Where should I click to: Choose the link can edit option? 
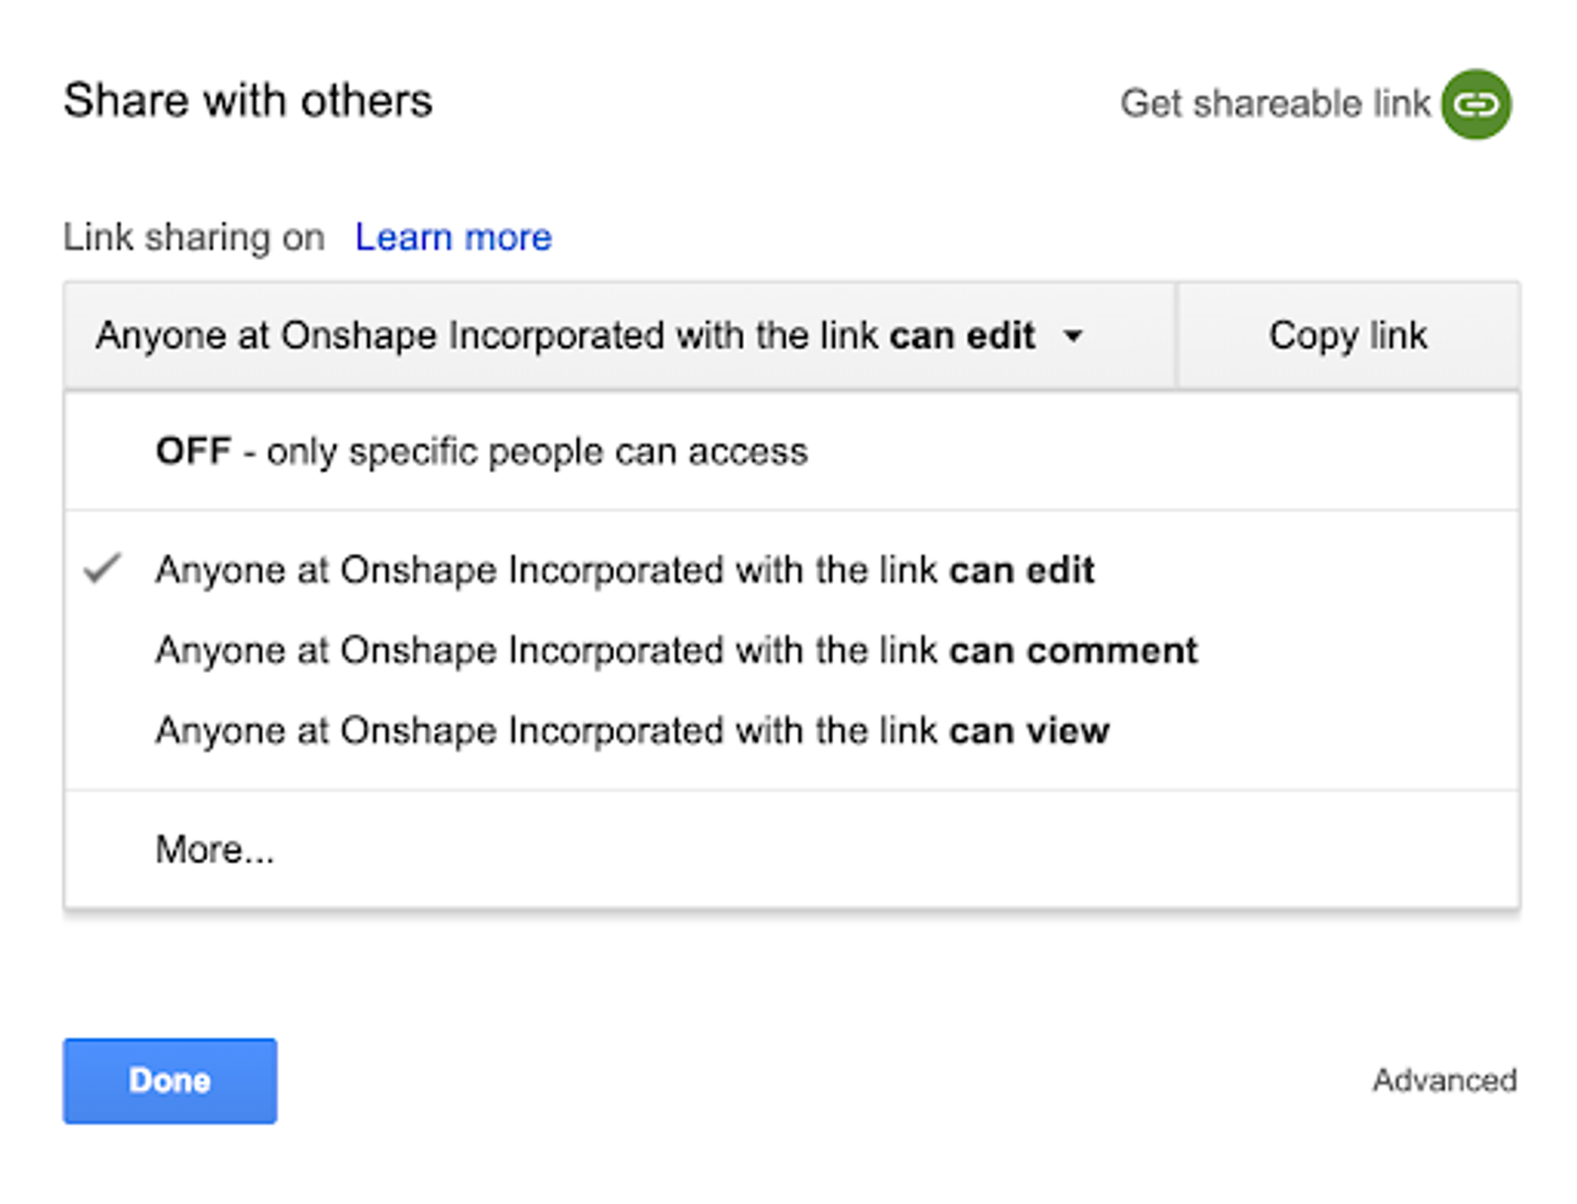tap(624, 570)
